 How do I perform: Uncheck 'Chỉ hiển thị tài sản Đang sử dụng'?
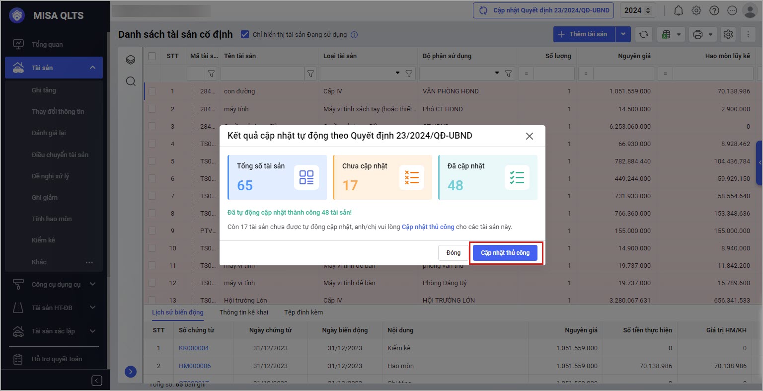point(244,34)
